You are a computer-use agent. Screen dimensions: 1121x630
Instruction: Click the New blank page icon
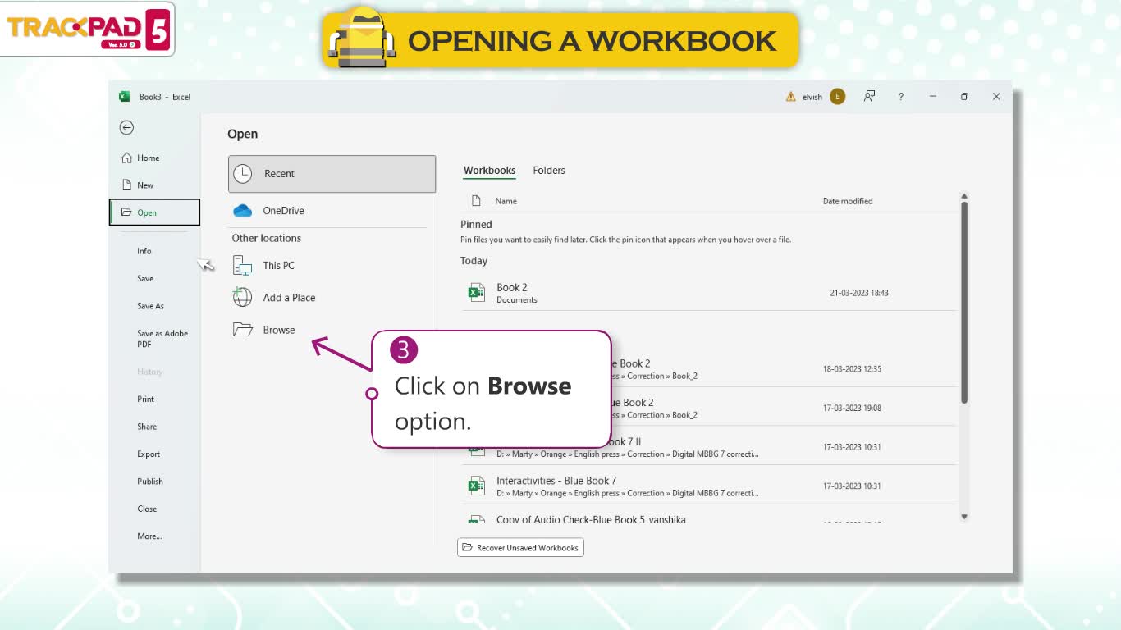126,185
